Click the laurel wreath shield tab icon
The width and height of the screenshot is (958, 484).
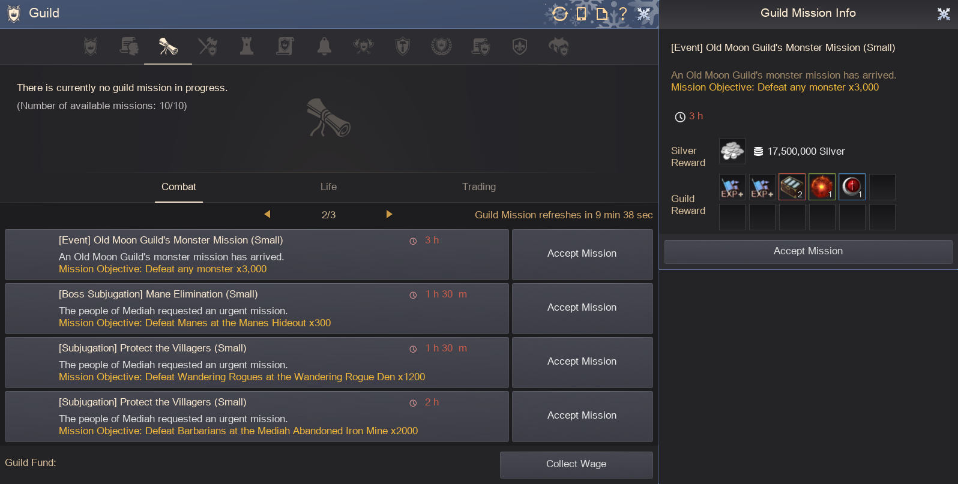pos(441,46)
